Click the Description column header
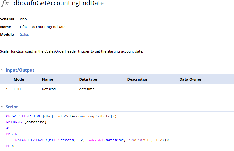234x151 pixels. (x=138, y=79)
